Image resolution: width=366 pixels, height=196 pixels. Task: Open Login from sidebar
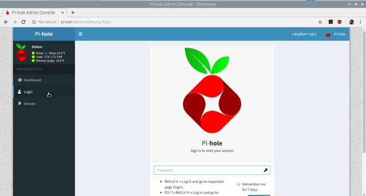pos(44,92)
